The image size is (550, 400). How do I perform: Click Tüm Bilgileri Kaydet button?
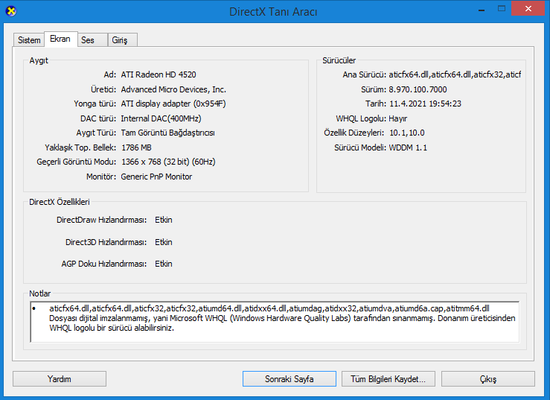pos(388,379)
